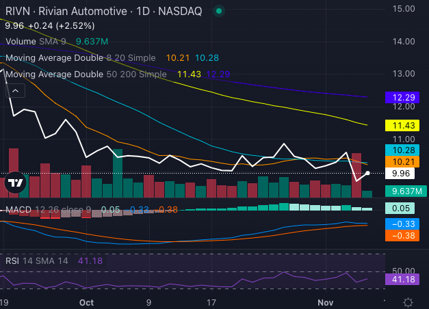Click the green market status dot

218,12
